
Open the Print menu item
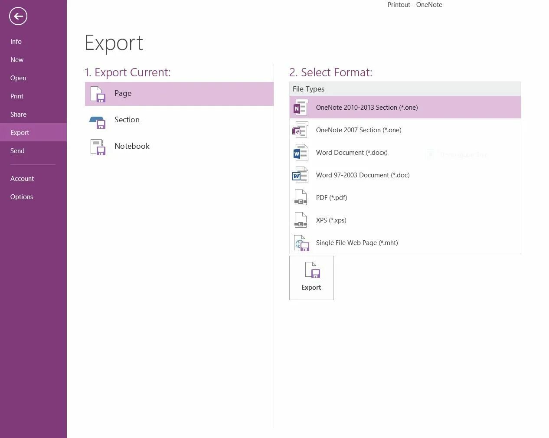tap(33, 96)
